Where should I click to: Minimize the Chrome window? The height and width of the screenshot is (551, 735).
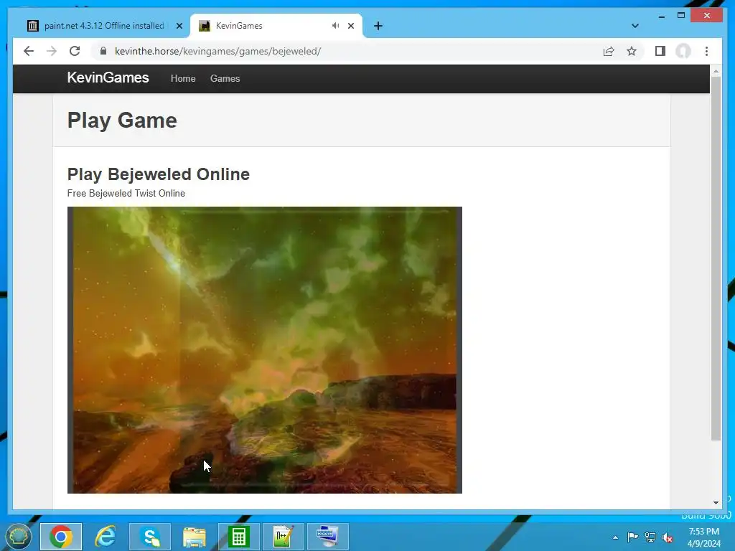click(661, 16)
